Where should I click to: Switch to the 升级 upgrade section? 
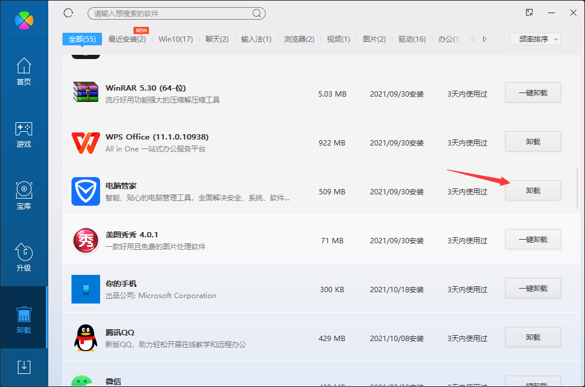coord(24,258)
